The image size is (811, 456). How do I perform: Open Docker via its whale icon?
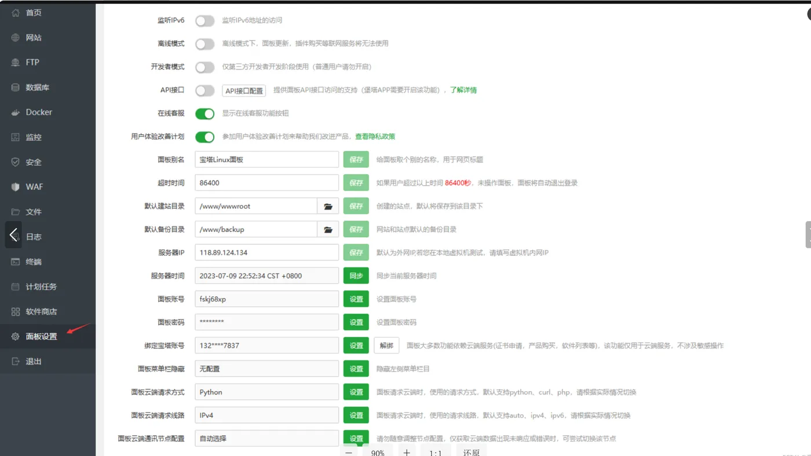tap(16, 112)
